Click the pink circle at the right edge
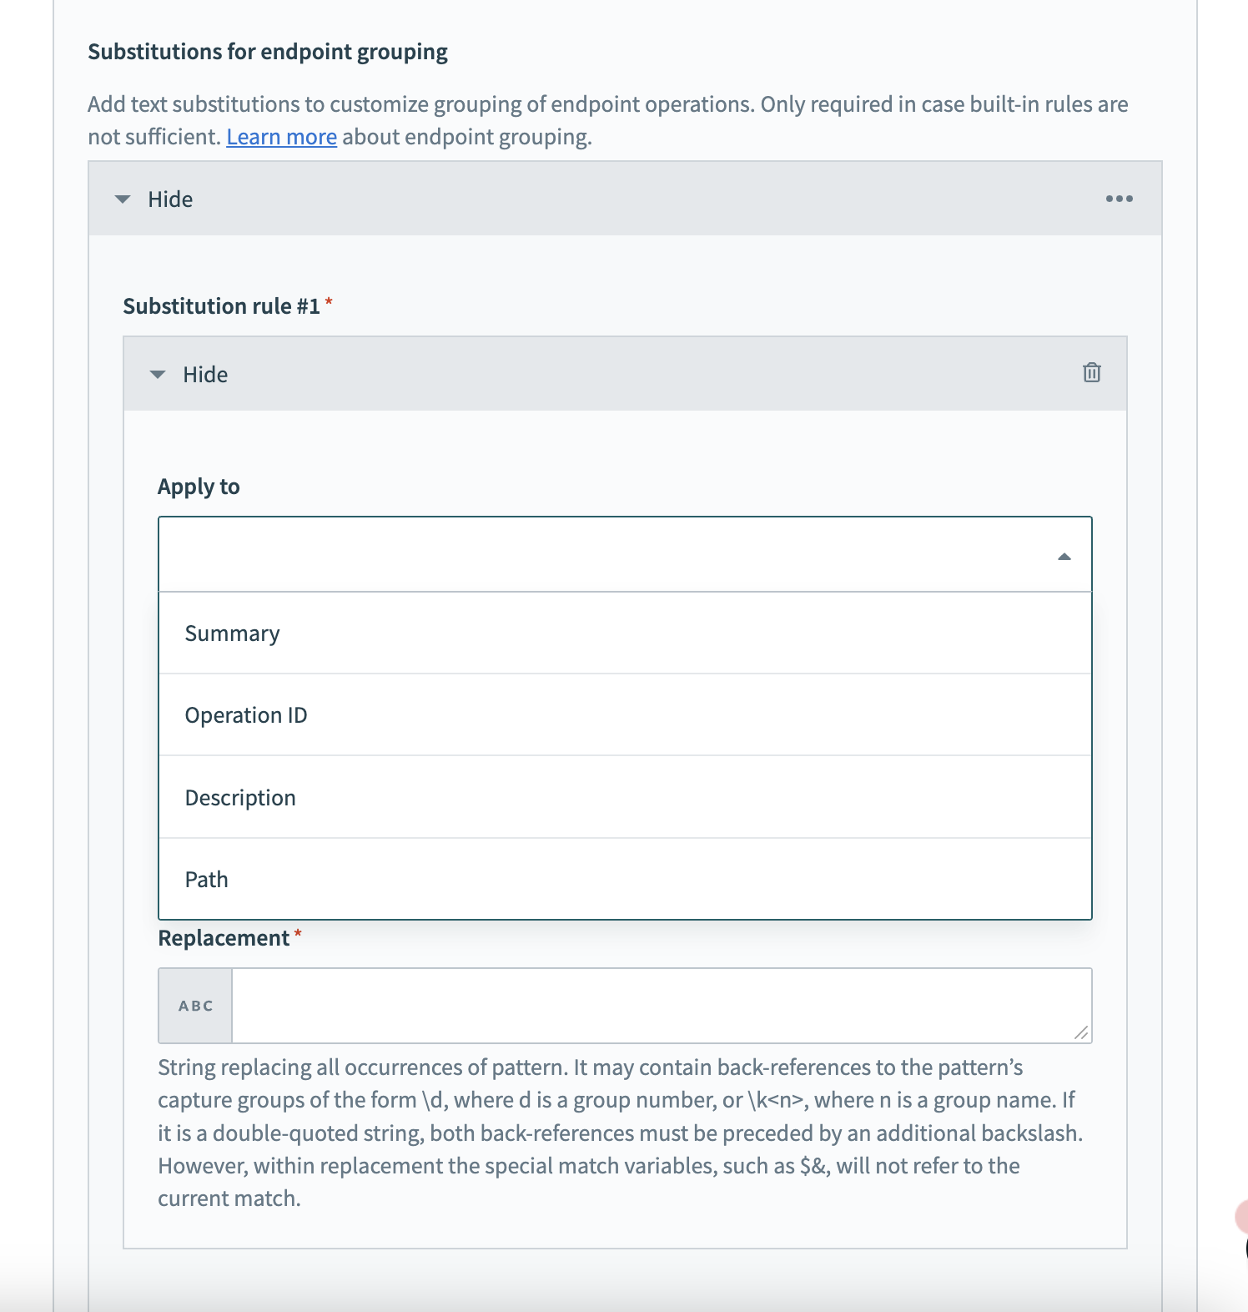This screenshot has height=1312, width=1248. (1240, 1216)
